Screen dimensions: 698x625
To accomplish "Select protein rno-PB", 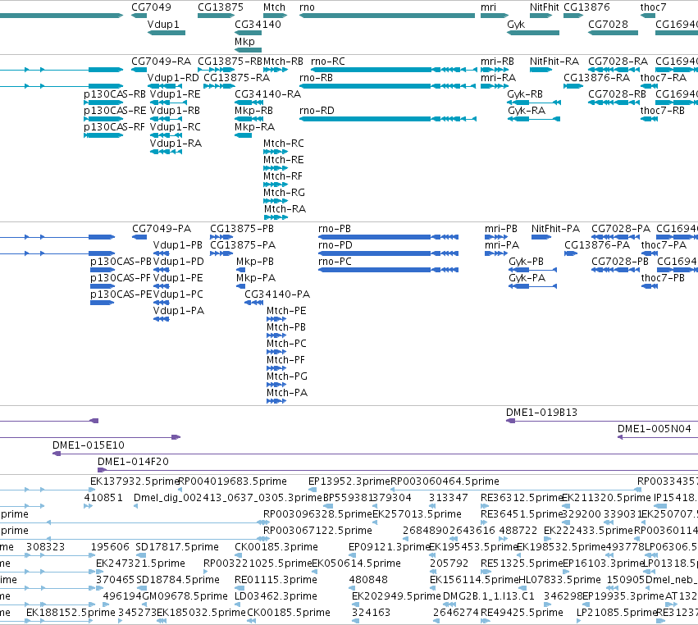I will pyautogui.click(x=335, y=228).
